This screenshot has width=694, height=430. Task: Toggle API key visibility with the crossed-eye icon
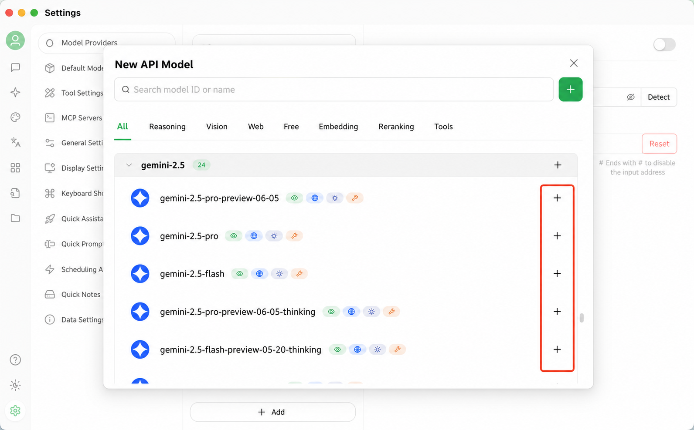tap(631, 97)
